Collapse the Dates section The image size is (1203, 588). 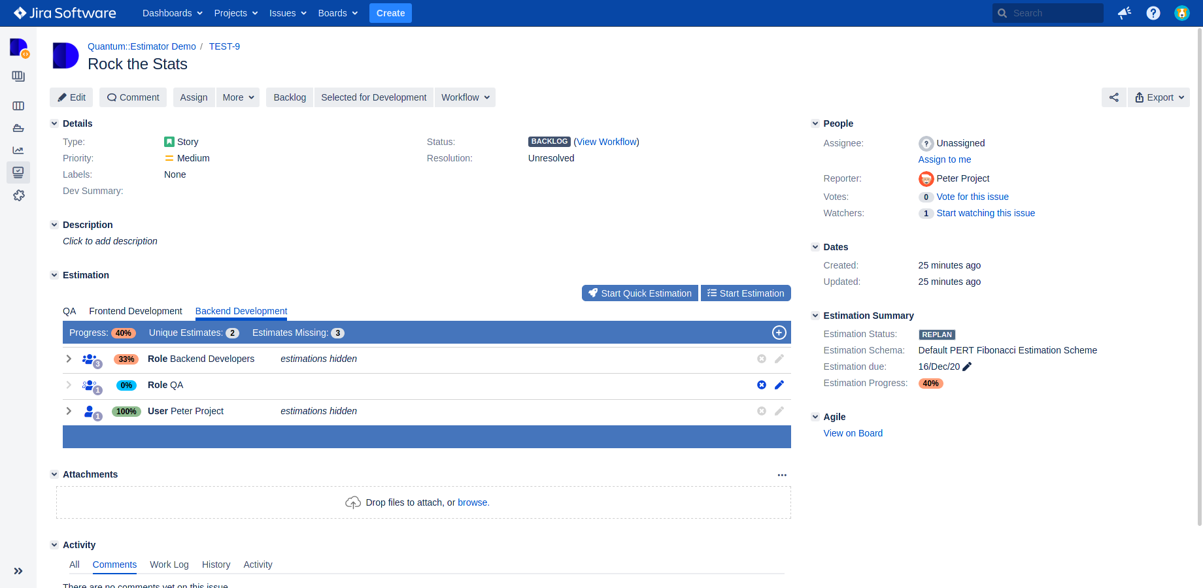tap(815, 247)
